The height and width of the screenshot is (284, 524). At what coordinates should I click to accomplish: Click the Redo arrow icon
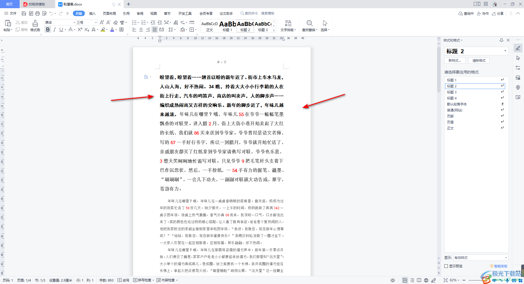pyautogui.click(x=61, y=13)
